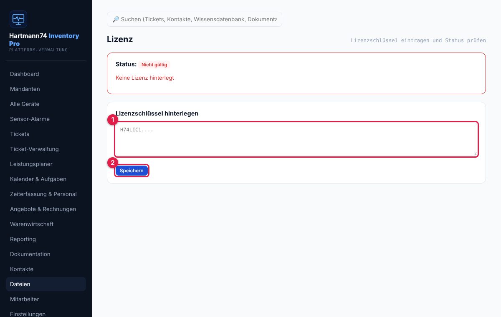Open Zeiterfassung & Personal
501x317 pixels.
(x=46, y=194)
